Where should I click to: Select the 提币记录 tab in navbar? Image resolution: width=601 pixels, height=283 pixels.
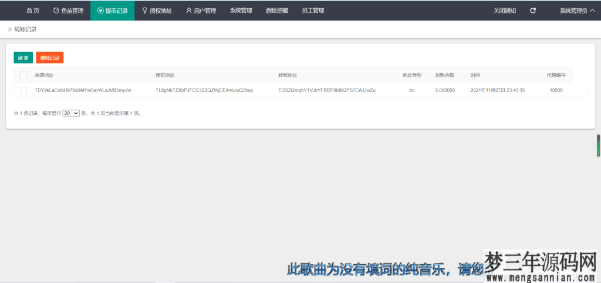point(112,11)
